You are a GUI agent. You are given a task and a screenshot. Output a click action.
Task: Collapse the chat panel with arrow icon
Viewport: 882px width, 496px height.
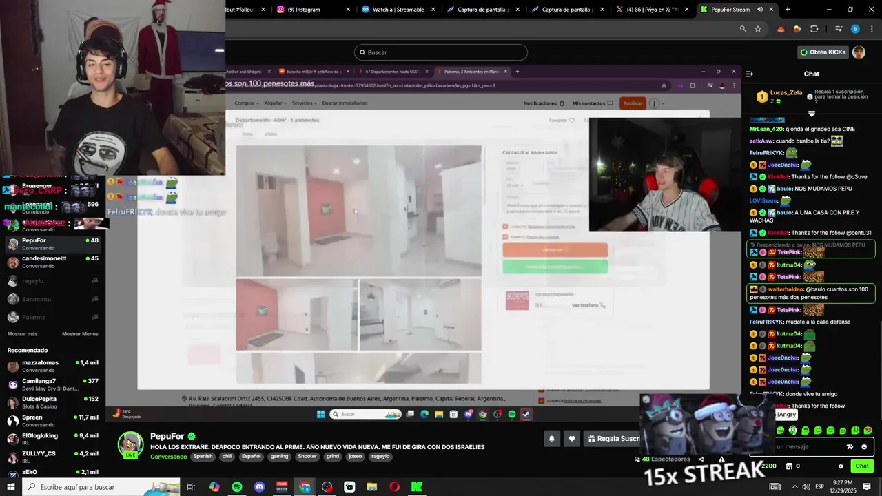tap(750, 74)
